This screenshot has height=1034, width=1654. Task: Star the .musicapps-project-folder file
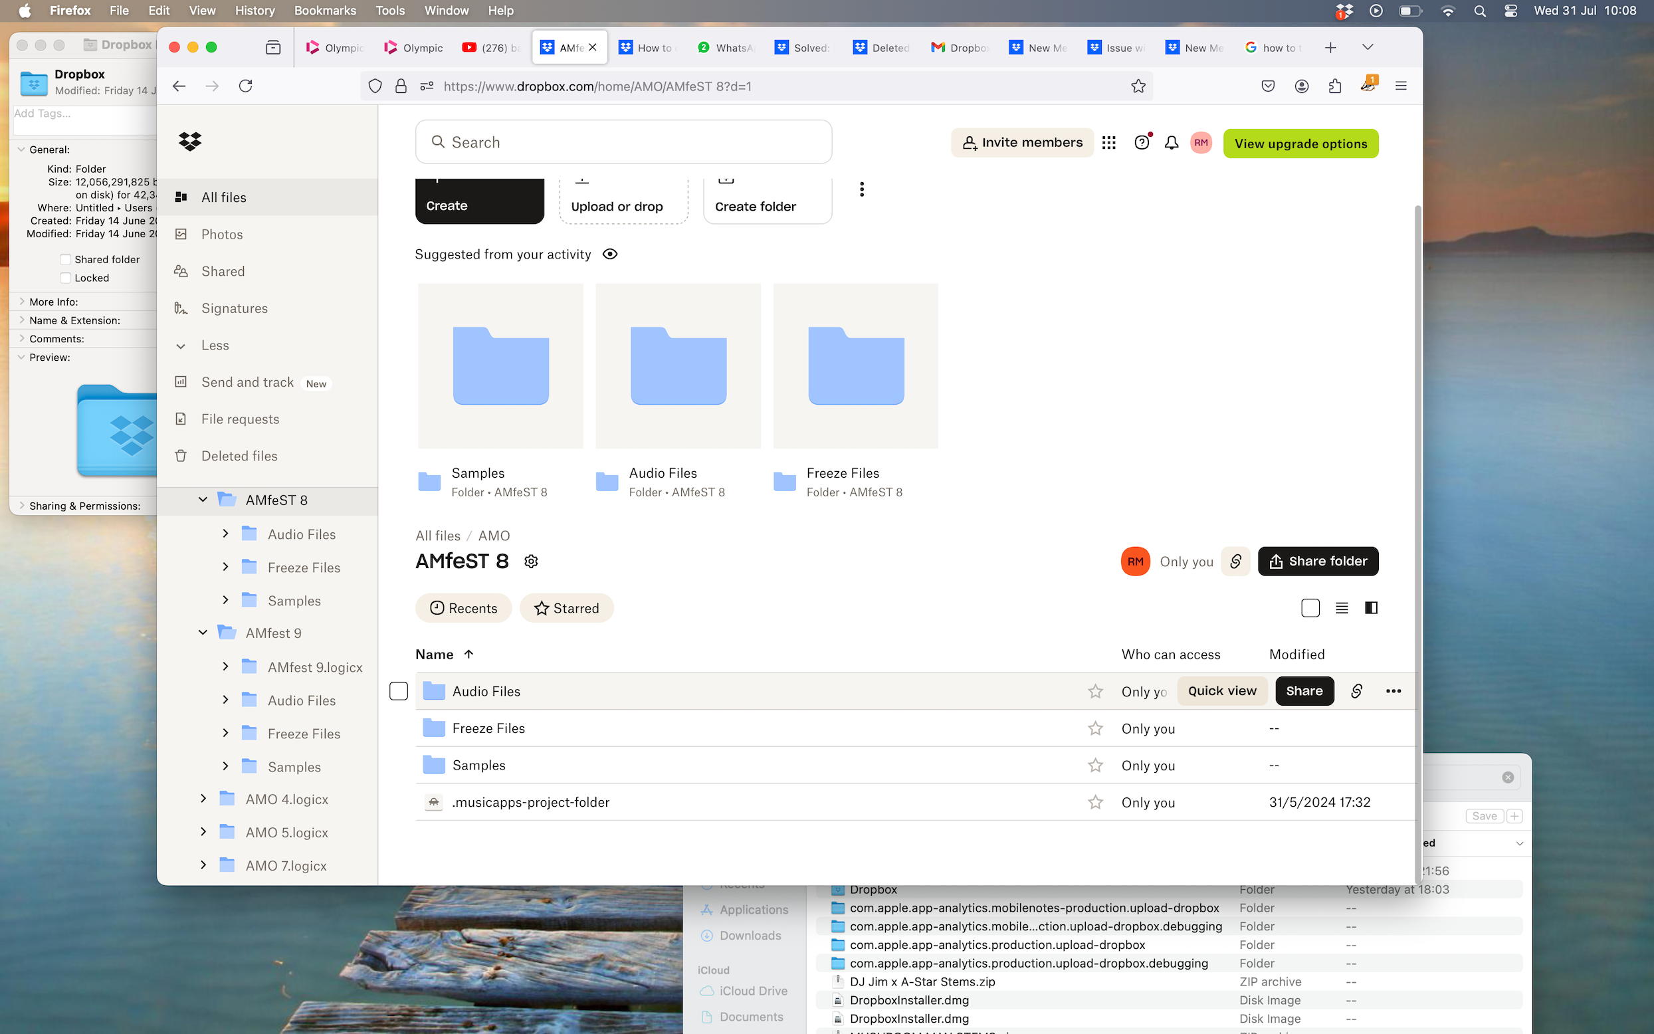(x=1095, y=802)
